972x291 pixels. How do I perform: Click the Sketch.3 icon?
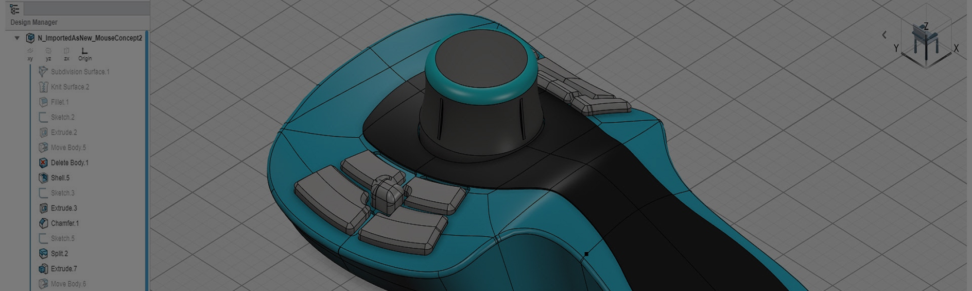[x=43, y=193]
